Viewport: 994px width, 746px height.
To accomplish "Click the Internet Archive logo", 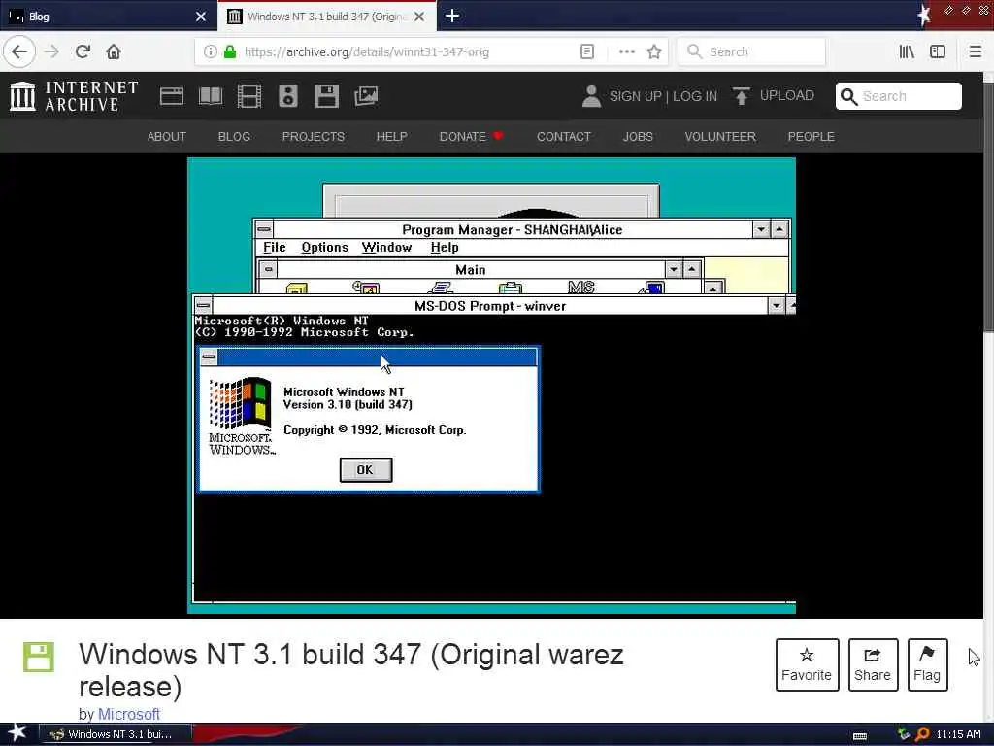I will [74, 96].
